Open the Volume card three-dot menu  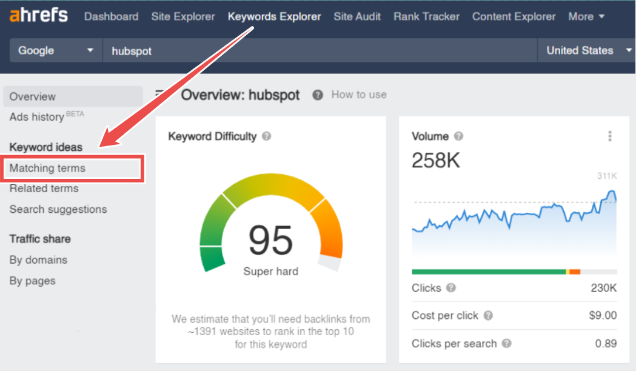coord(610,136)
